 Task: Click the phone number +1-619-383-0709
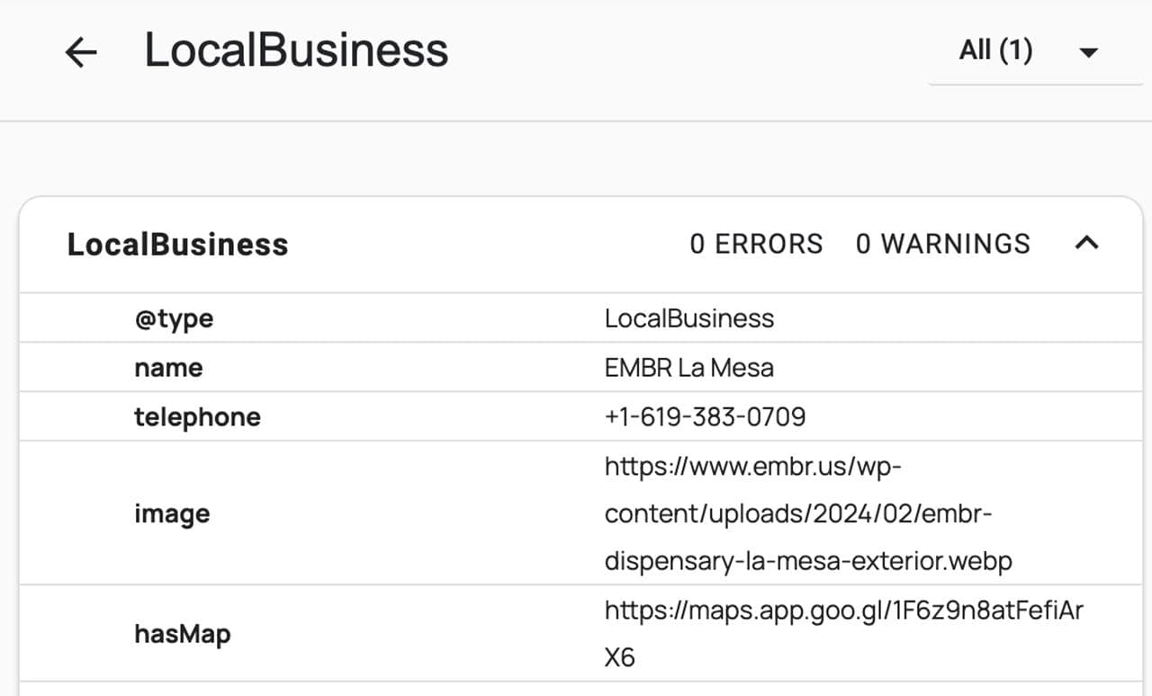[705, 417]
